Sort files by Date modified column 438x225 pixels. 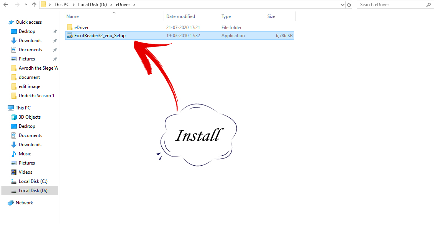(x=180, y=16)
